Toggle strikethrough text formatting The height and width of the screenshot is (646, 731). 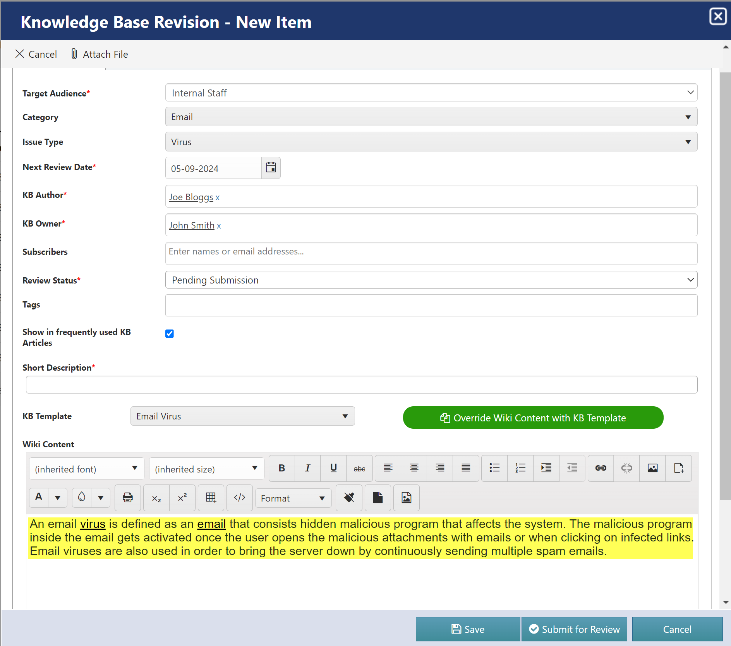[359, 468]
